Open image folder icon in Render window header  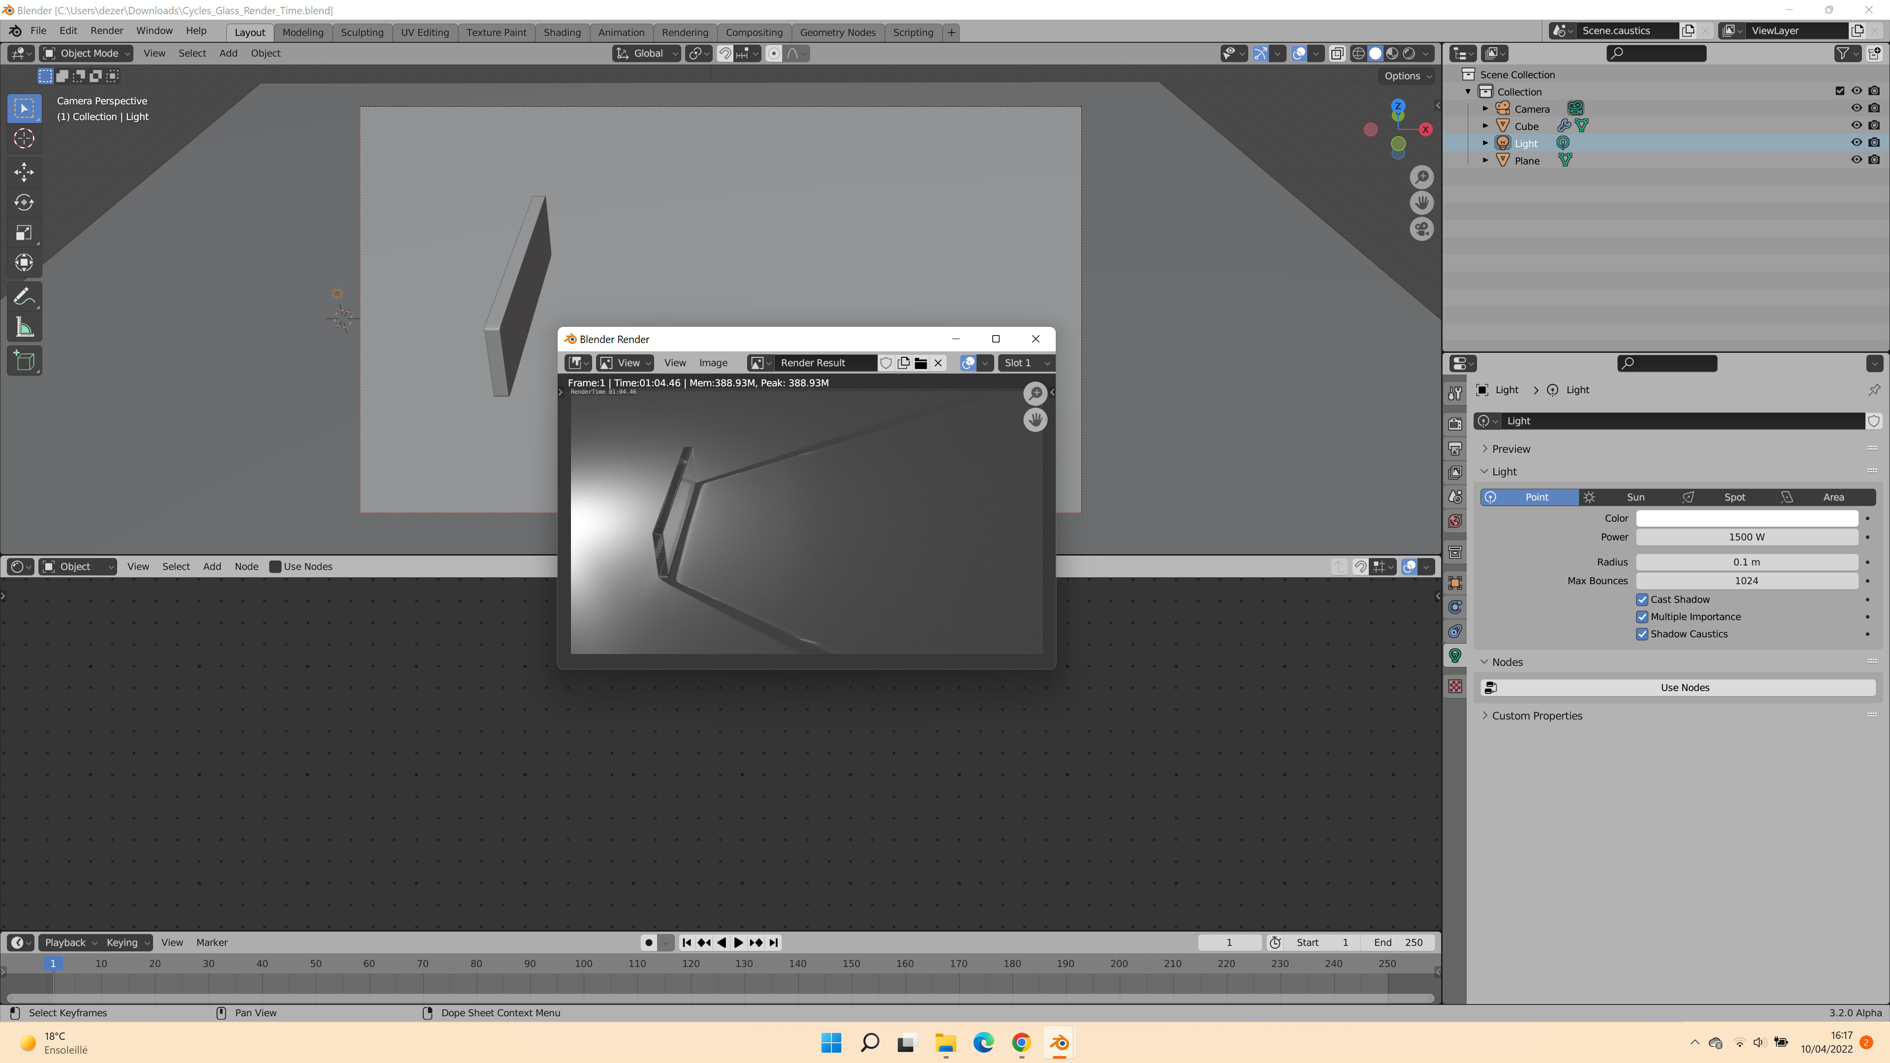(x=921, y=362)
